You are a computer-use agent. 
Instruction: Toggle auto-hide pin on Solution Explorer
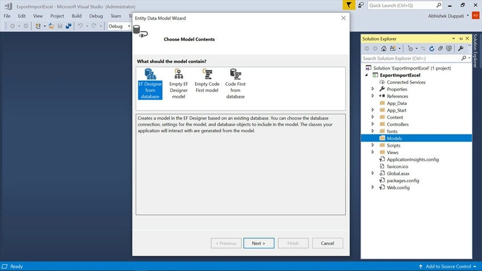460,39
